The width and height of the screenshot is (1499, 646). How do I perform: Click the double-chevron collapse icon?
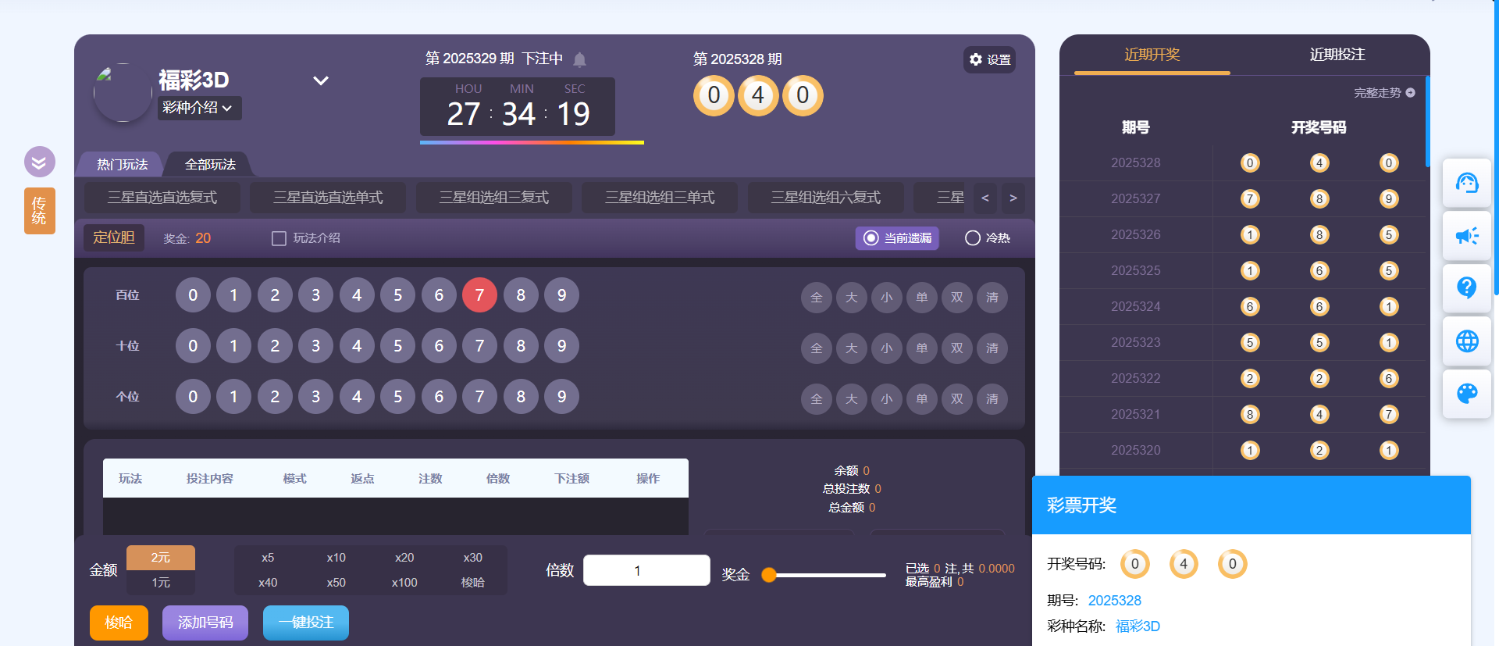pos(39,162)
